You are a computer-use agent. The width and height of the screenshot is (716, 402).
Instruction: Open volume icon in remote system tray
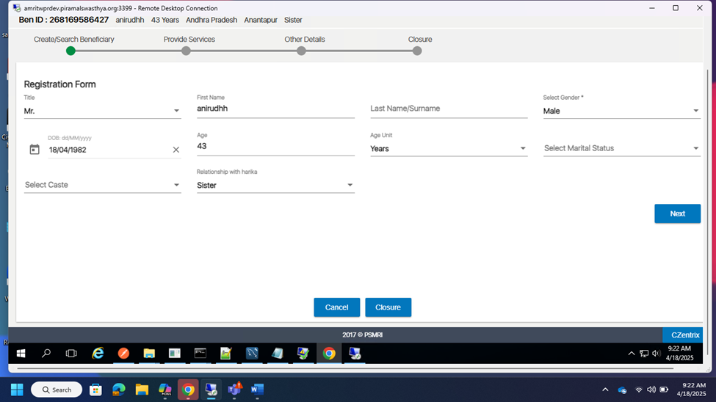(x=657, y=353)
